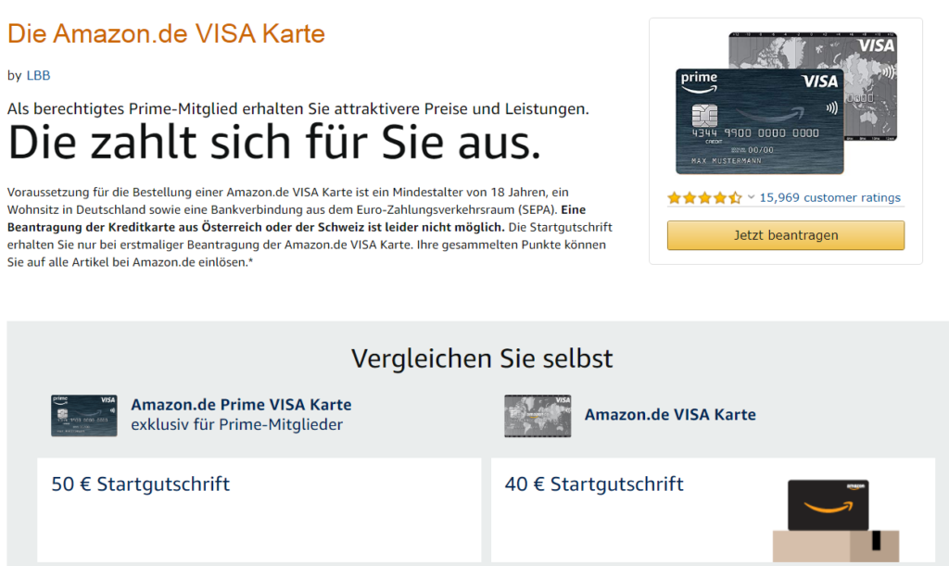Click the VISA logo on the grey card
The height and width of the screenshot is (566, 949).
point(876,45)
